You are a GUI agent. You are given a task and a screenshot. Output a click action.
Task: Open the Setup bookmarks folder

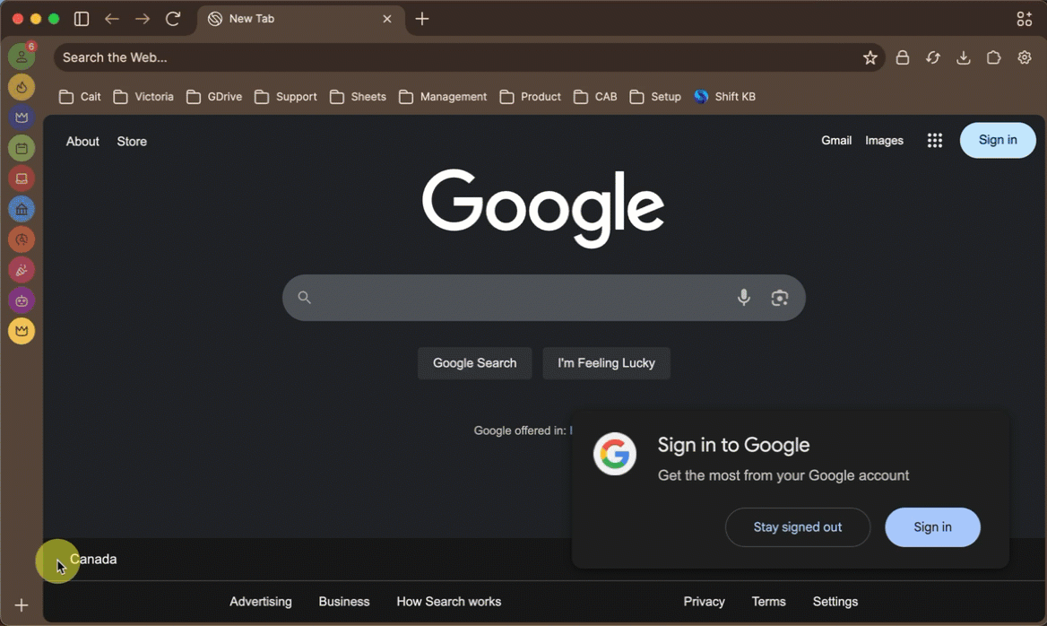[655, 97]
